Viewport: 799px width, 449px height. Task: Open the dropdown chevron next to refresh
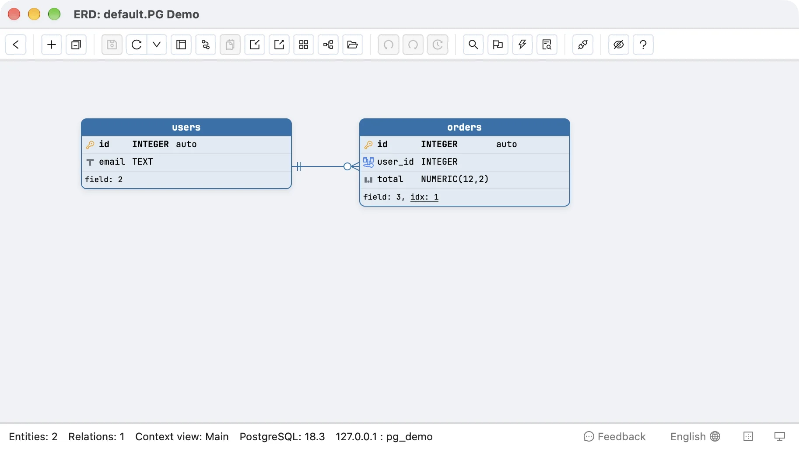pyautogui.click(x=157, y=45)
